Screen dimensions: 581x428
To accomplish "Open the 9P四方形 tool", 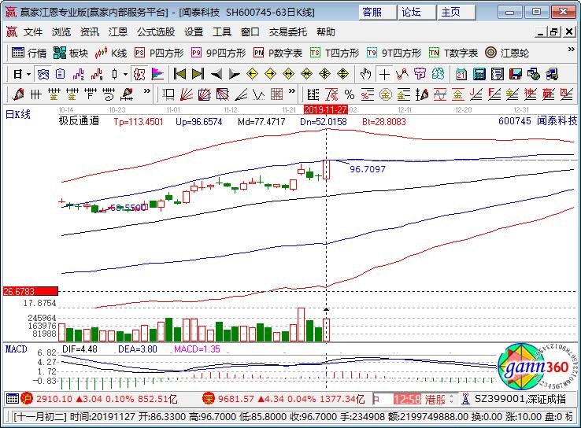I will point(219,53).
